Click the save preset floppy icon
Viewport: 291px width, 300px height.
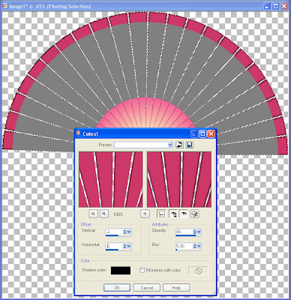[189, 145]
